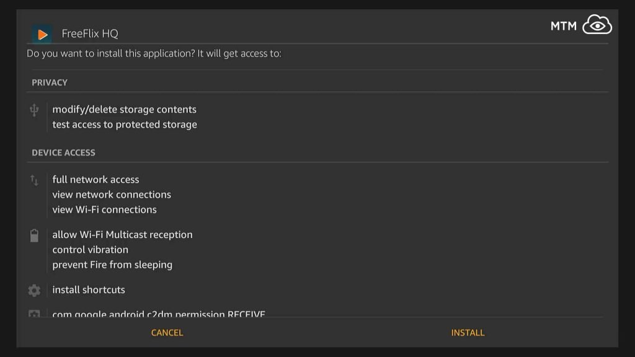This screenshot has height=357, width=635.
Task: Click the network arrows icon
Action: (33, 180)
